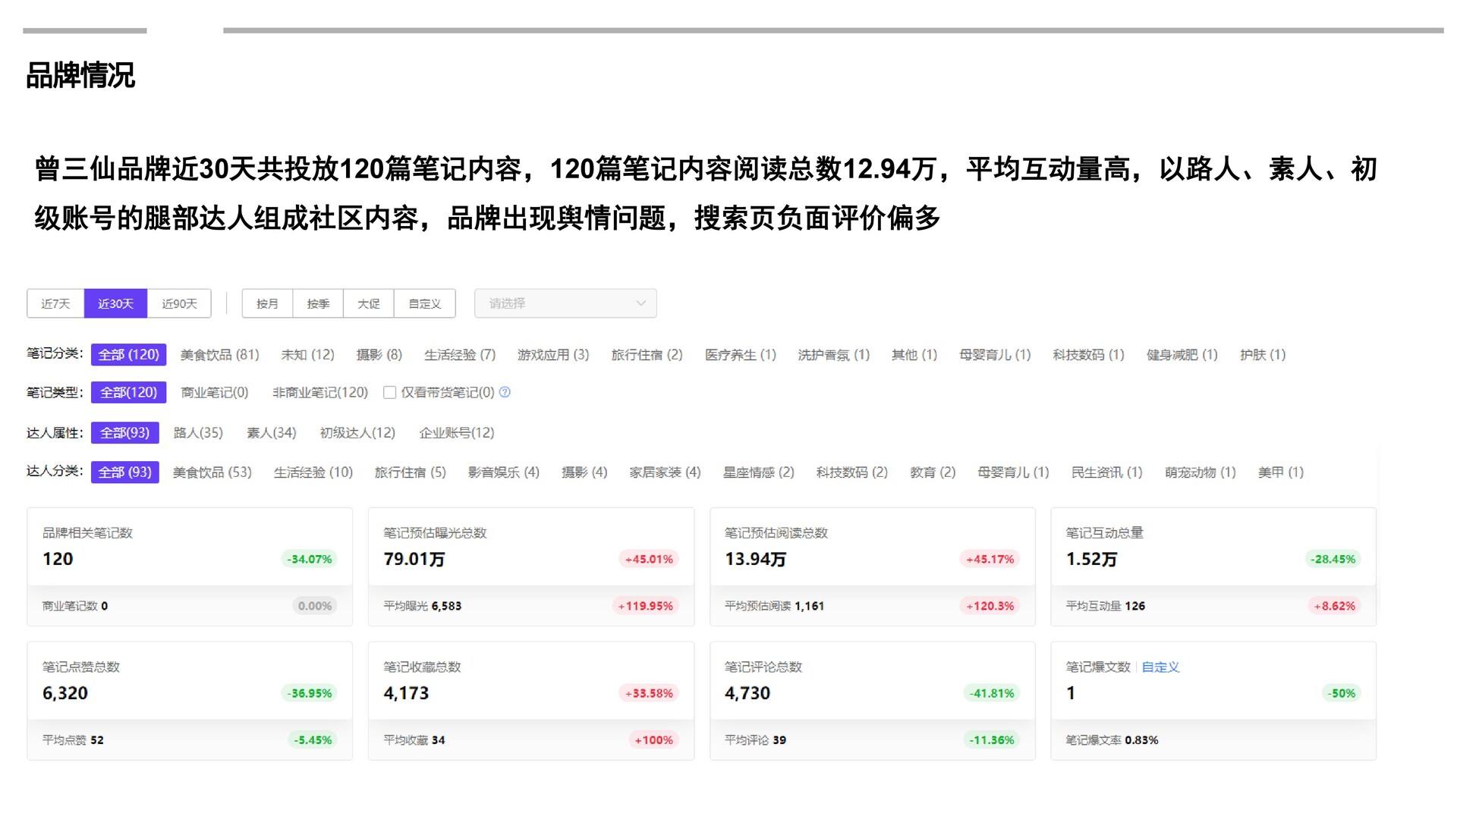
Task: Filter creator category 旅行住宿 (5)
Action: (410, 472)
